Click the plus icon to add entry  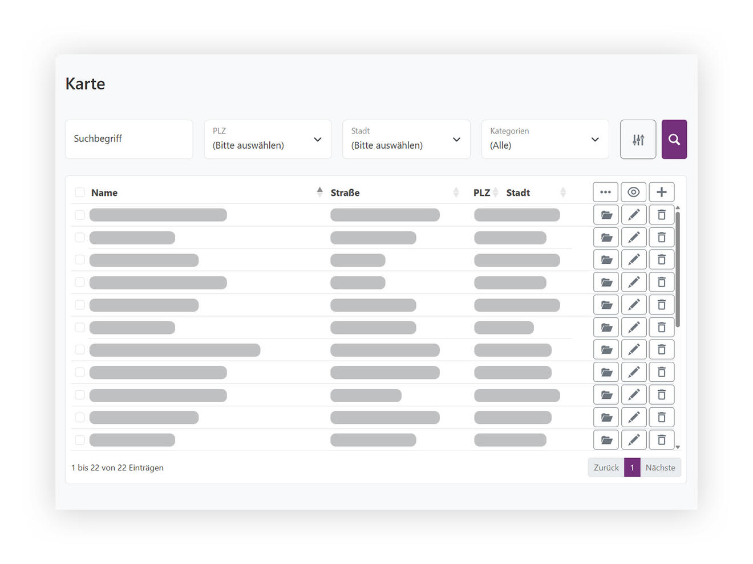tap(662, 192)
